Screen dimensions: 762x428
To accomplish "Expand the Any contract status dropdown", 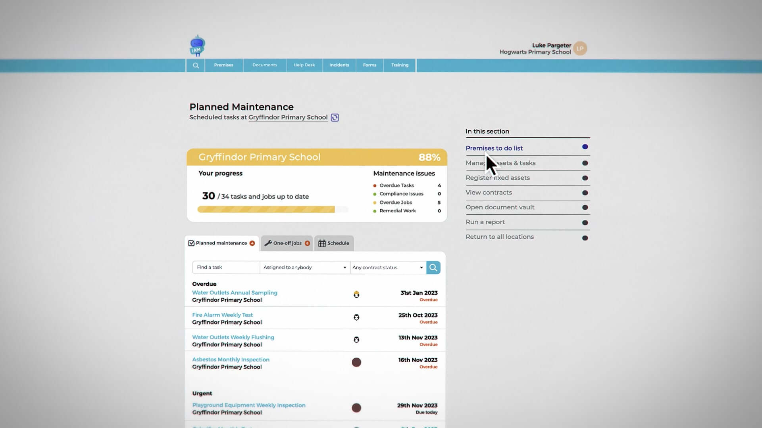I will (x=388, y=267).
